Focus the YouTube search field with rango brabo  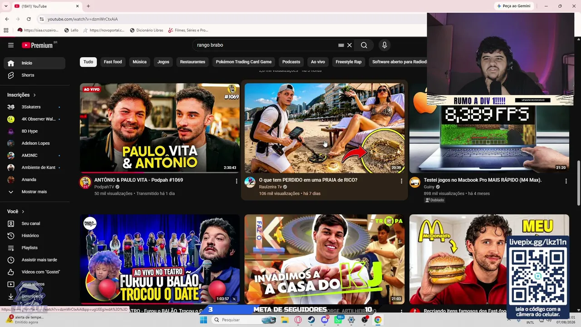click(266, 45)
